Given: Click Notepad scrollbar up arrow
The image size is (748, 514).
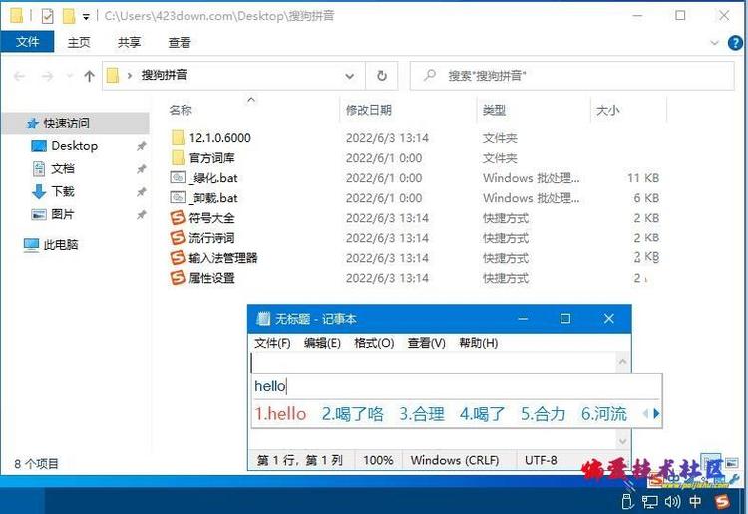Looking at the screenshot, I should 622,362.
